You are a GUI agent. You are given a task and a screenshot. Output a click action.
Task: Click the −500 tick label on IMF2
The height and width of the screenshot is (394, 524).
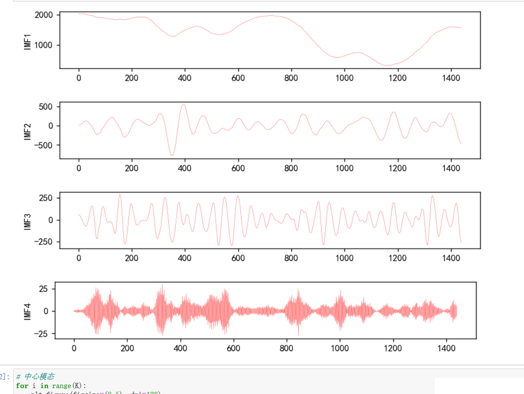tap(44, 145)
